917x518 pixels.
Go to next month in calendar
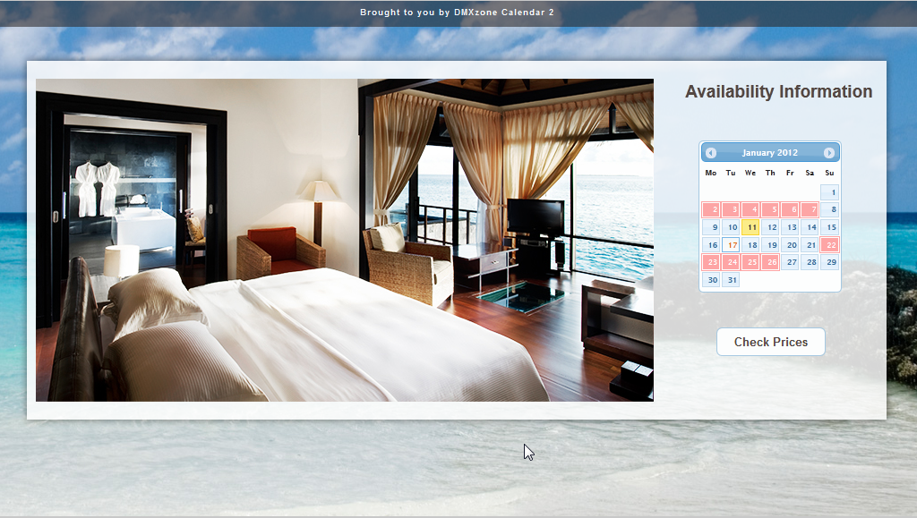click(828, 153)
